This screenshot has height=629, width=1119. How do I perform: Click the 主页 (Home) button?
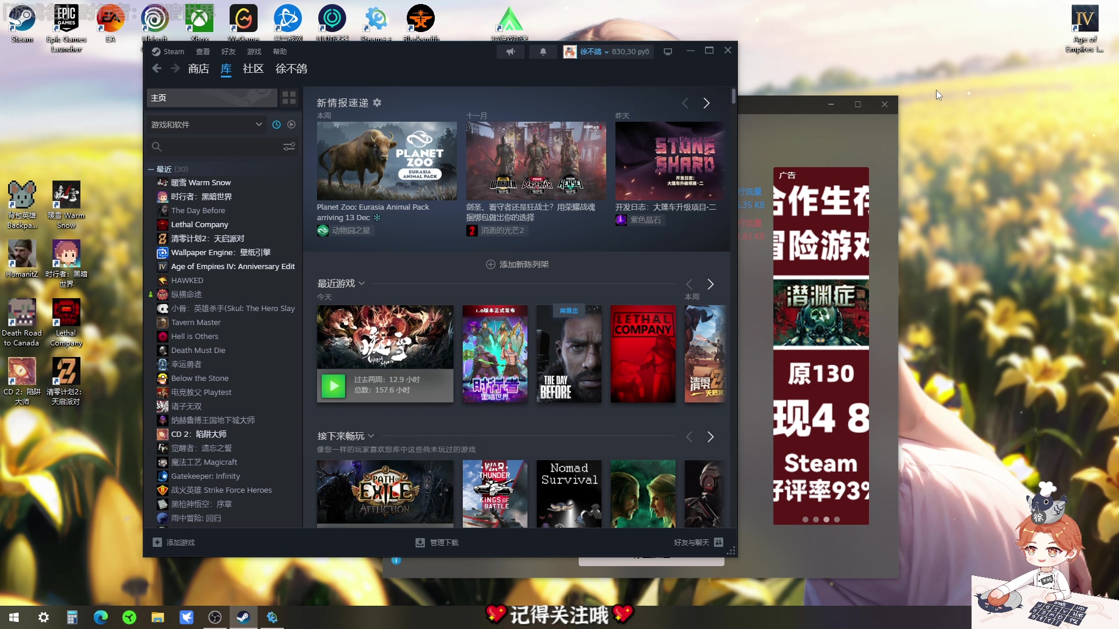click(212, 98)
